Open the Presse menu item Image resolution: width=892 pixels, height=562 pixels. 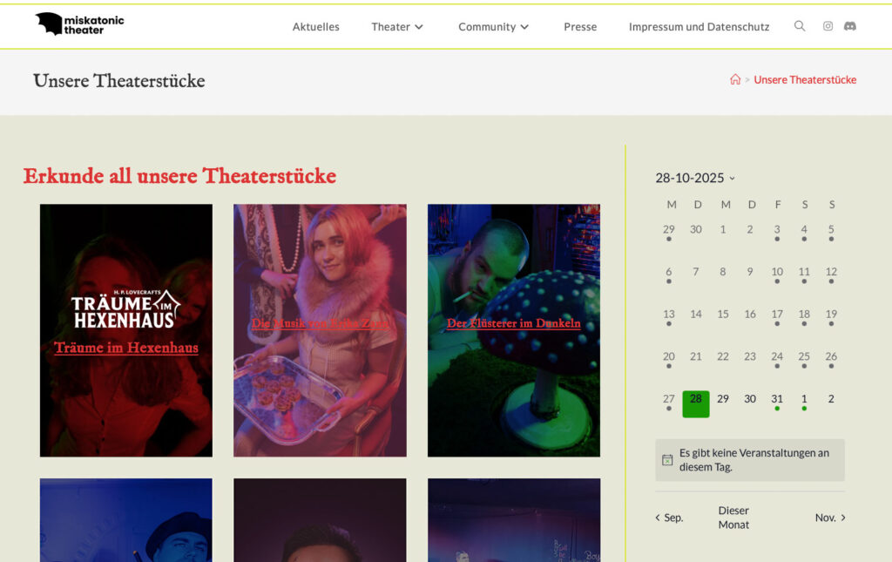(580, 27)
